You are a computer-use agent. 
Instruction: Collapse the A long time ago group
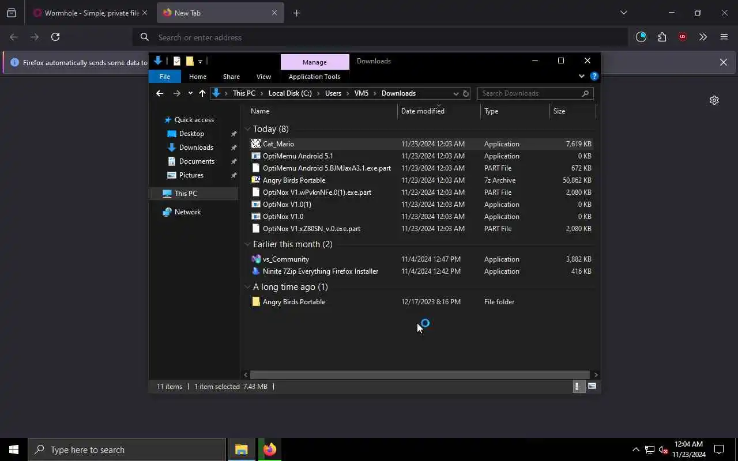247,287
